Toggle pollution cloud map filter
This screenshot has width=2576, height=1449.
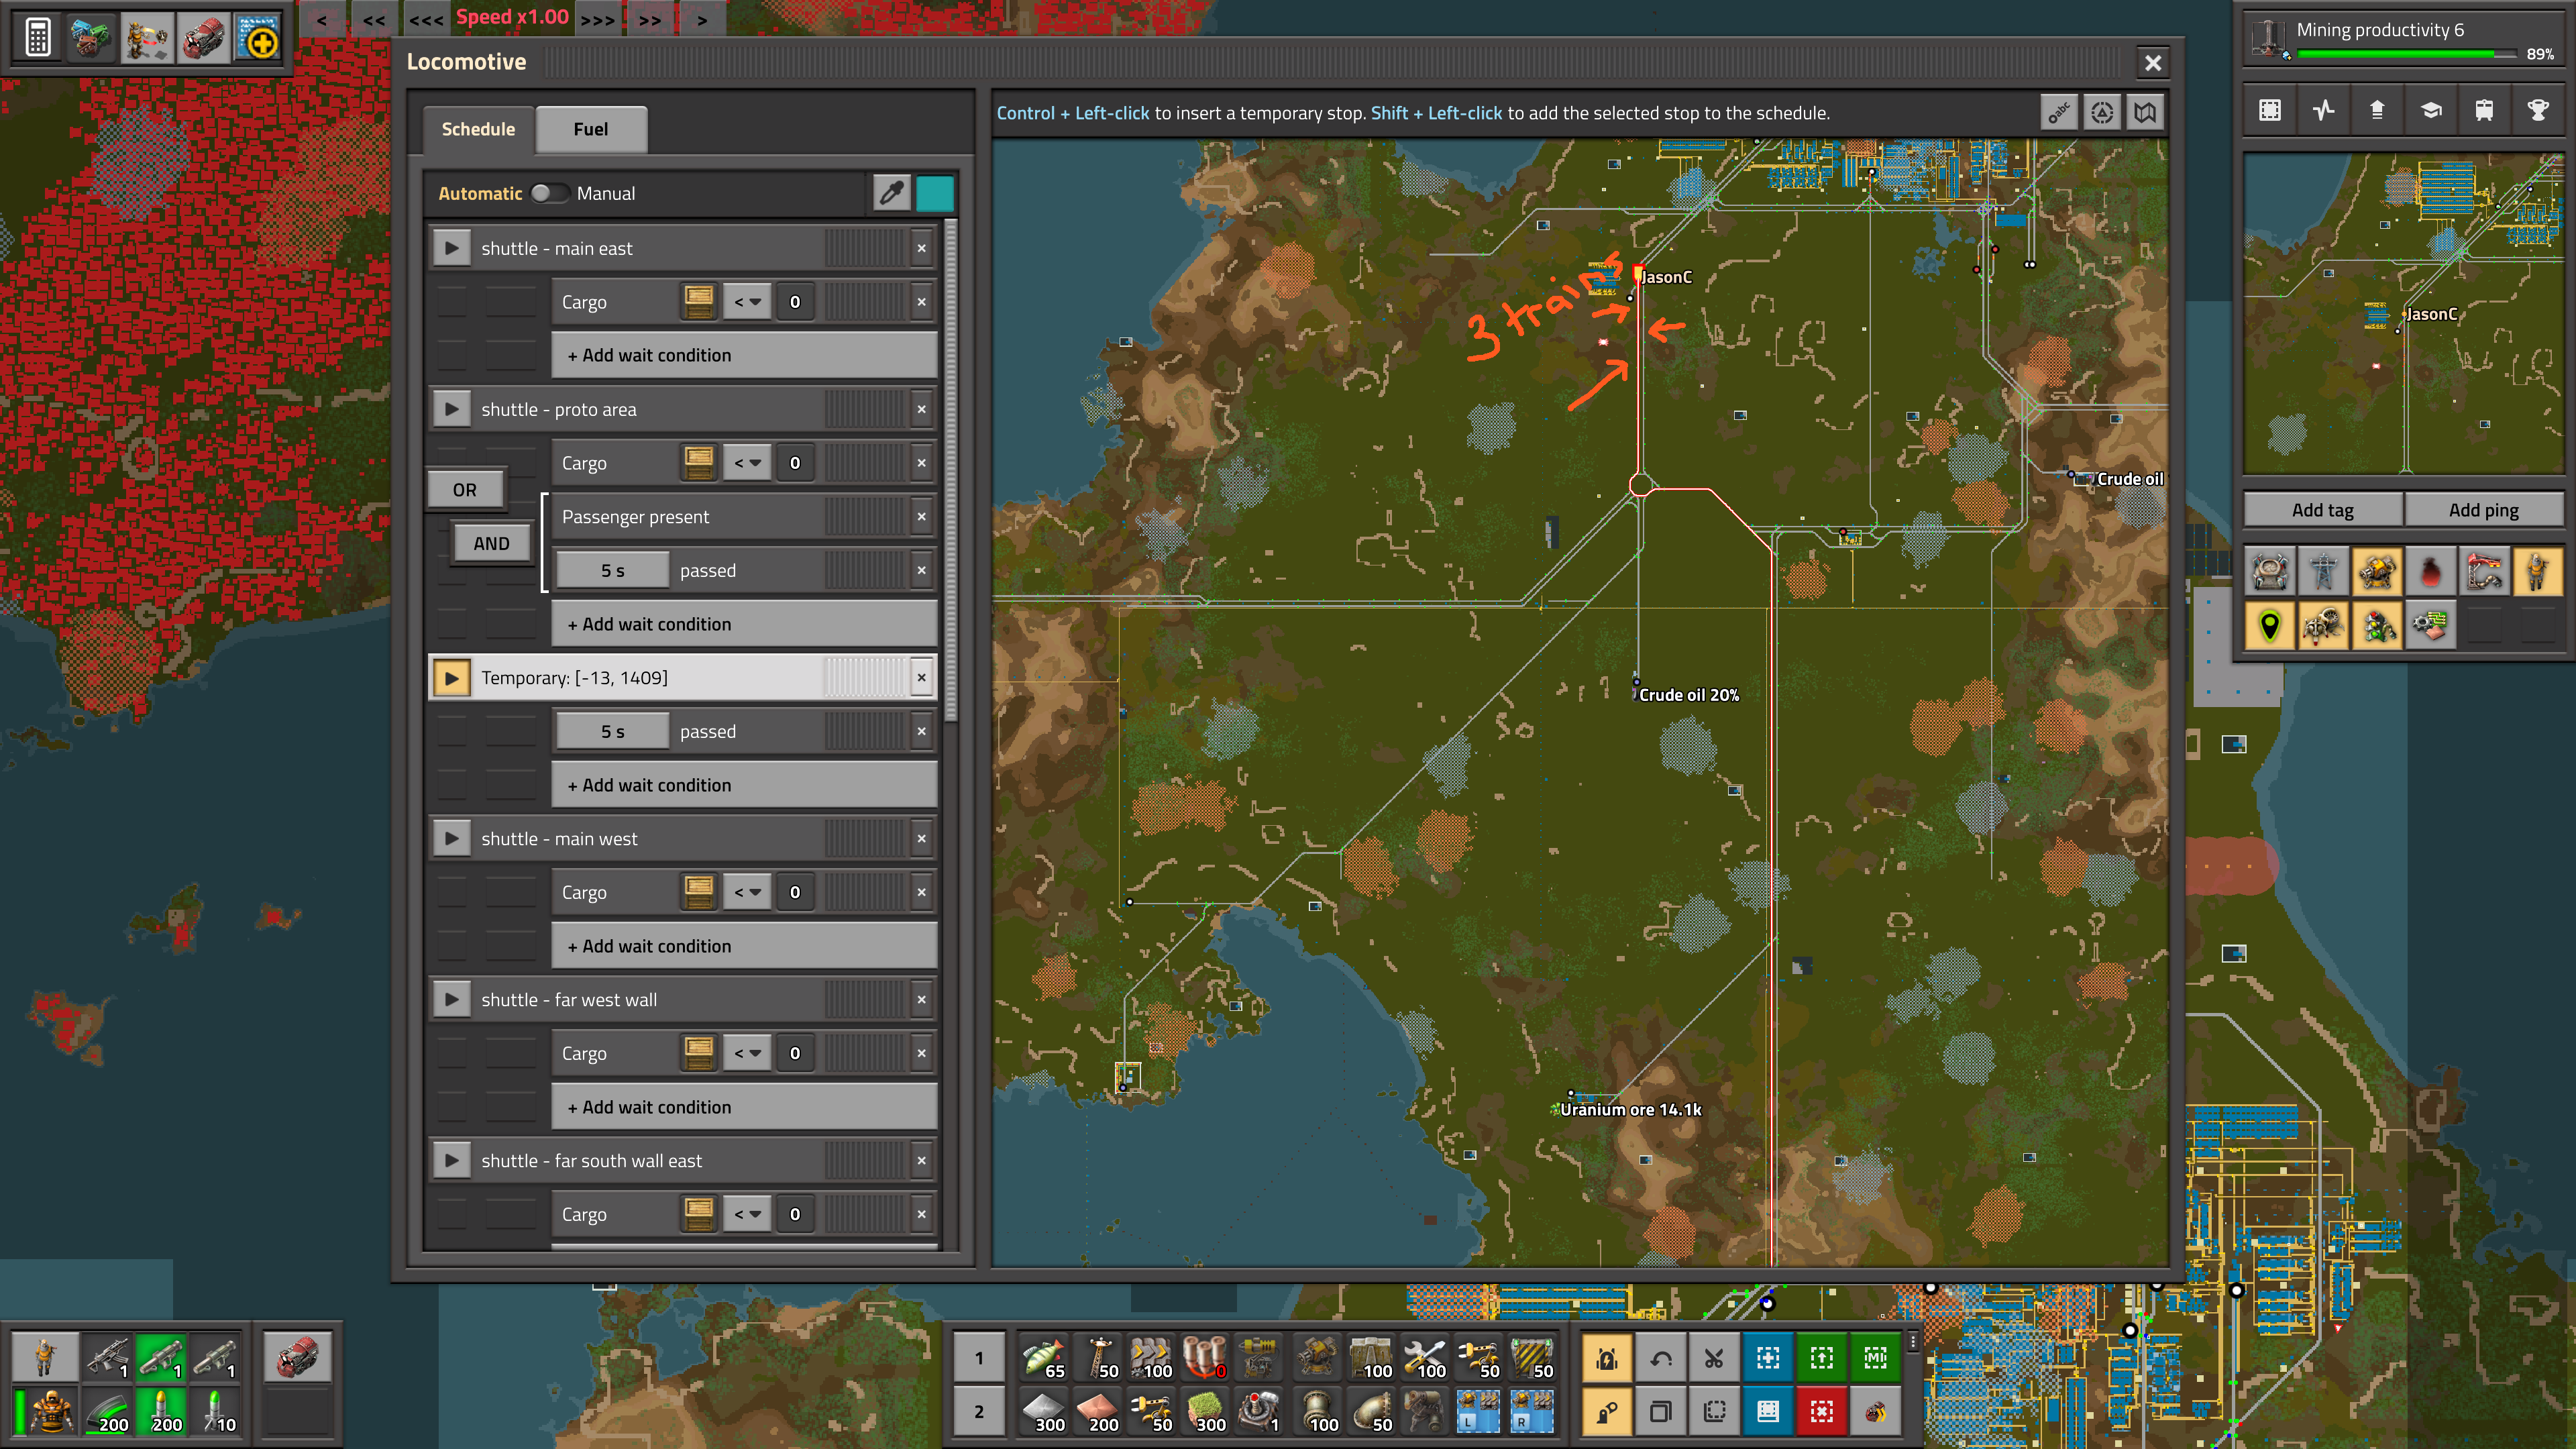[2431, 572]
